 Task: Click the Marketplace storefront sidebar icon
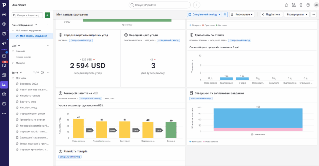[4, 104]
